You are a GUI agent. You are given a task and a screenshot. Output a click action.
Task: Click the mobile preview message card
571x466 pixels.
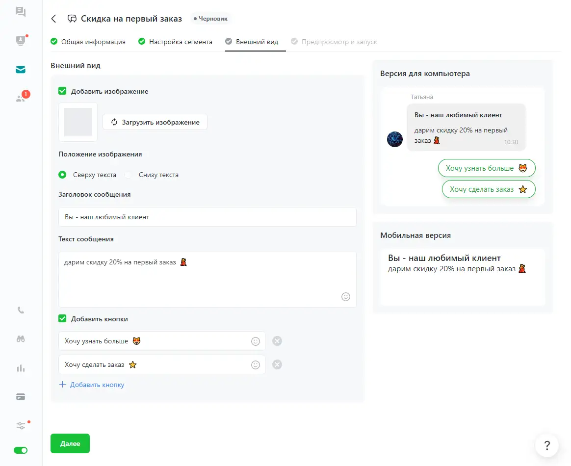click(x=463, y=277)
